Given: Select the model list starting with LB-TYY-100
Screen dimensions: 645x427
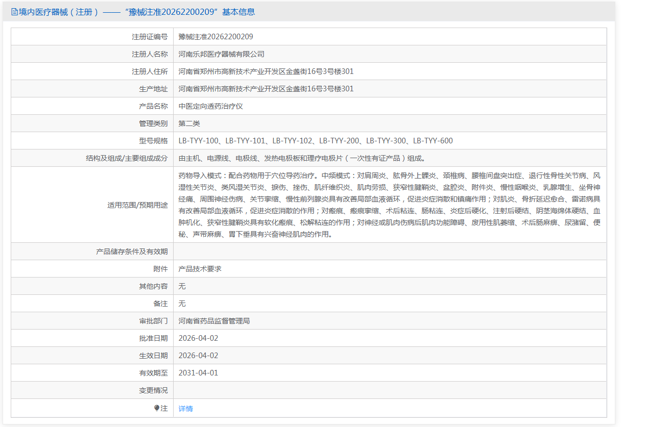Looking at the screenshot, I should (316, 141).
